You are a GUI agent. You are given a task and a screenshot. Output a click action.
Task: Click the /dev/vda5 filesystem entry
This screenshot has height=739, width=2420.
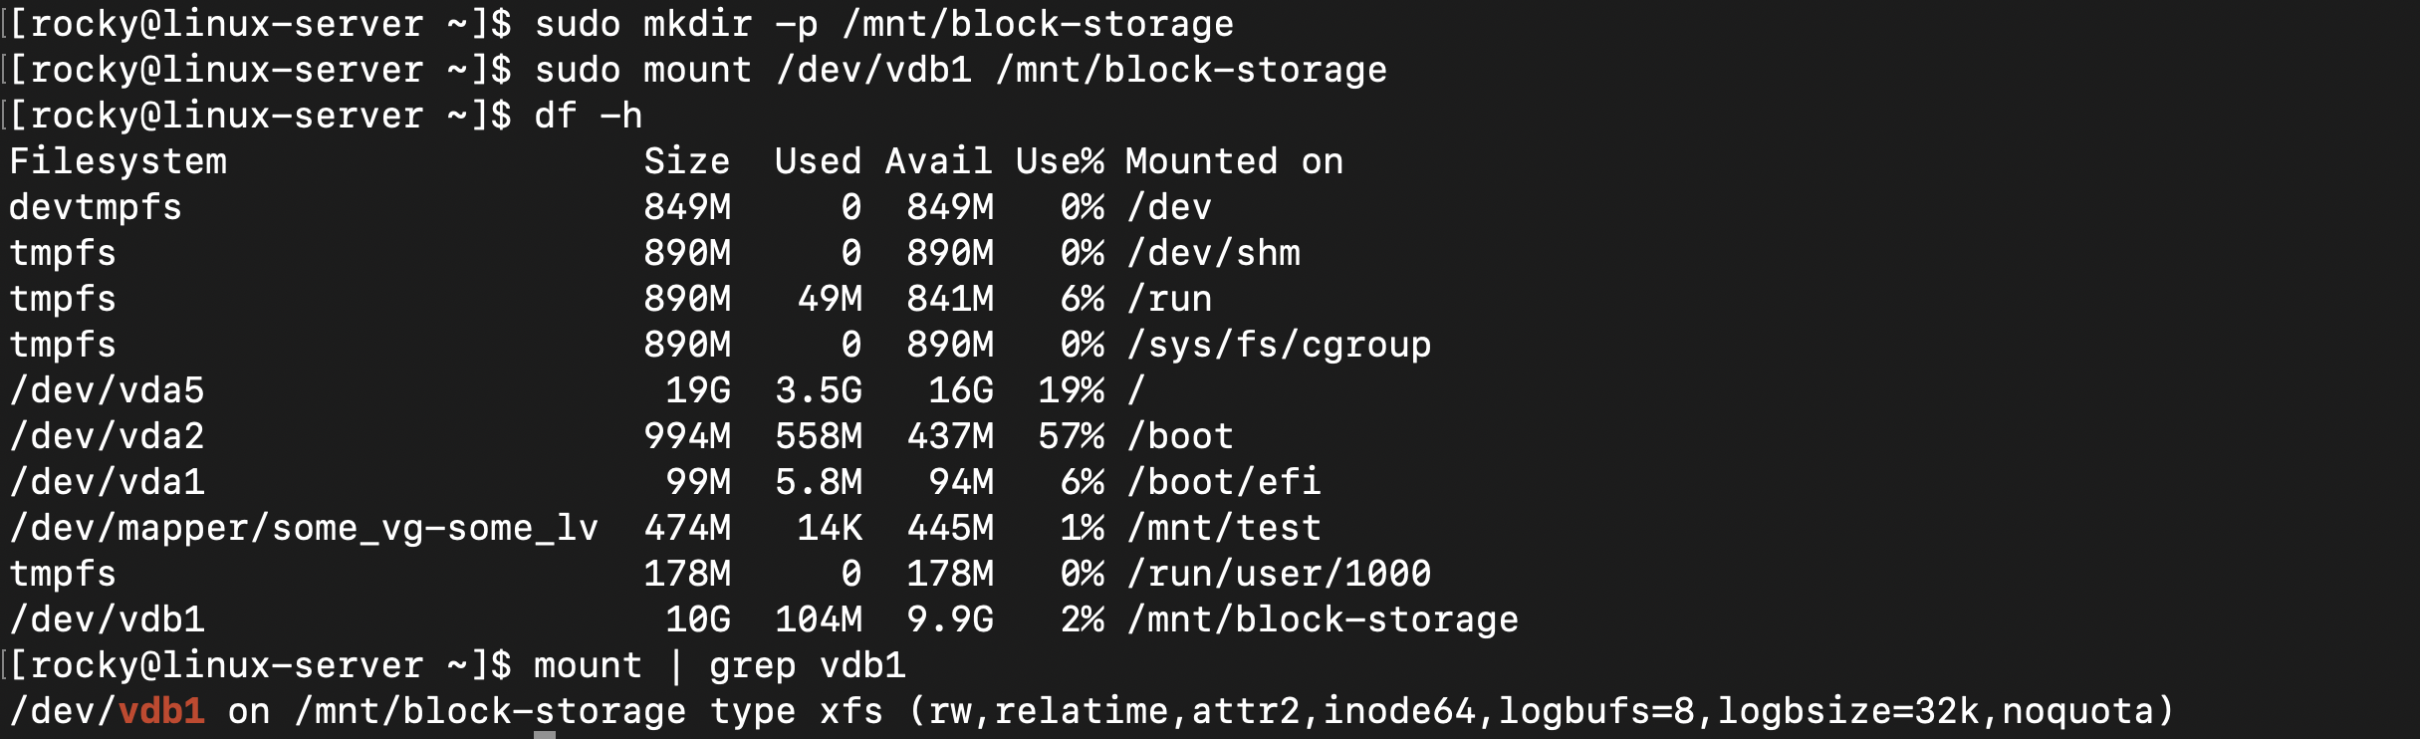tap(107, 390)
